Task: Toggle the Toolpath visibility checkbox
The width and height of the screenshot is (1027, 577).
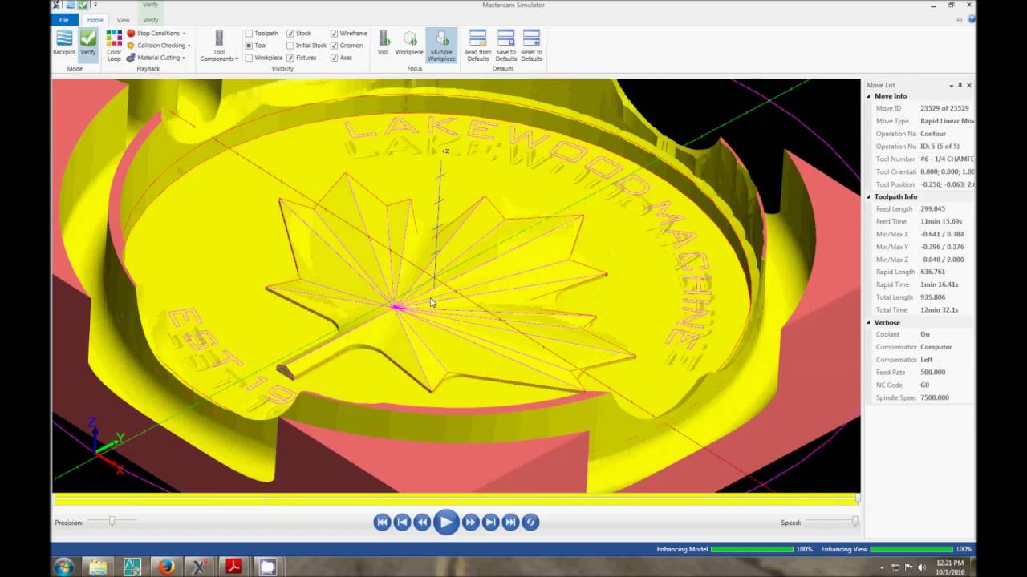Action: [x=249, y=34]
